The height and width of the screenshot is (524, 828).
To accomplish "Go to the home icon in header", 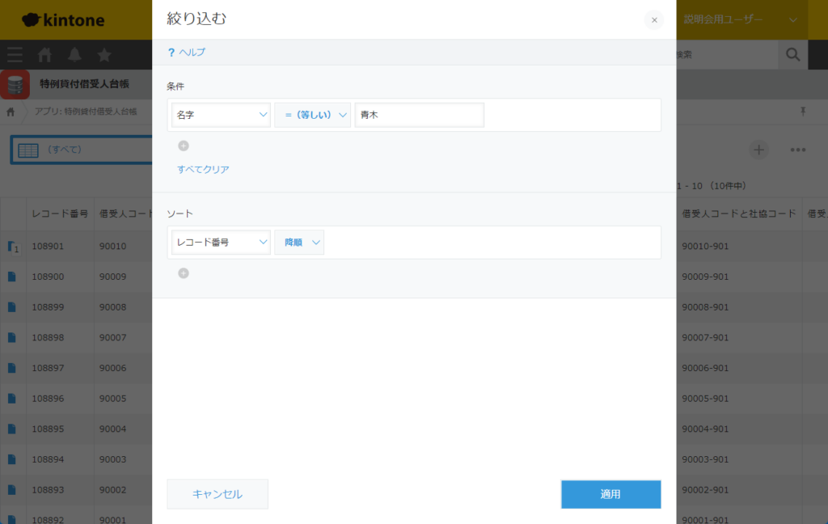I will [45, 55].
